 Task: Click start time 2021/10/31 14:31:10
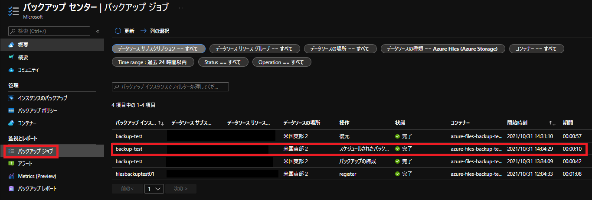pyautogui.click(x=531, y=136)
